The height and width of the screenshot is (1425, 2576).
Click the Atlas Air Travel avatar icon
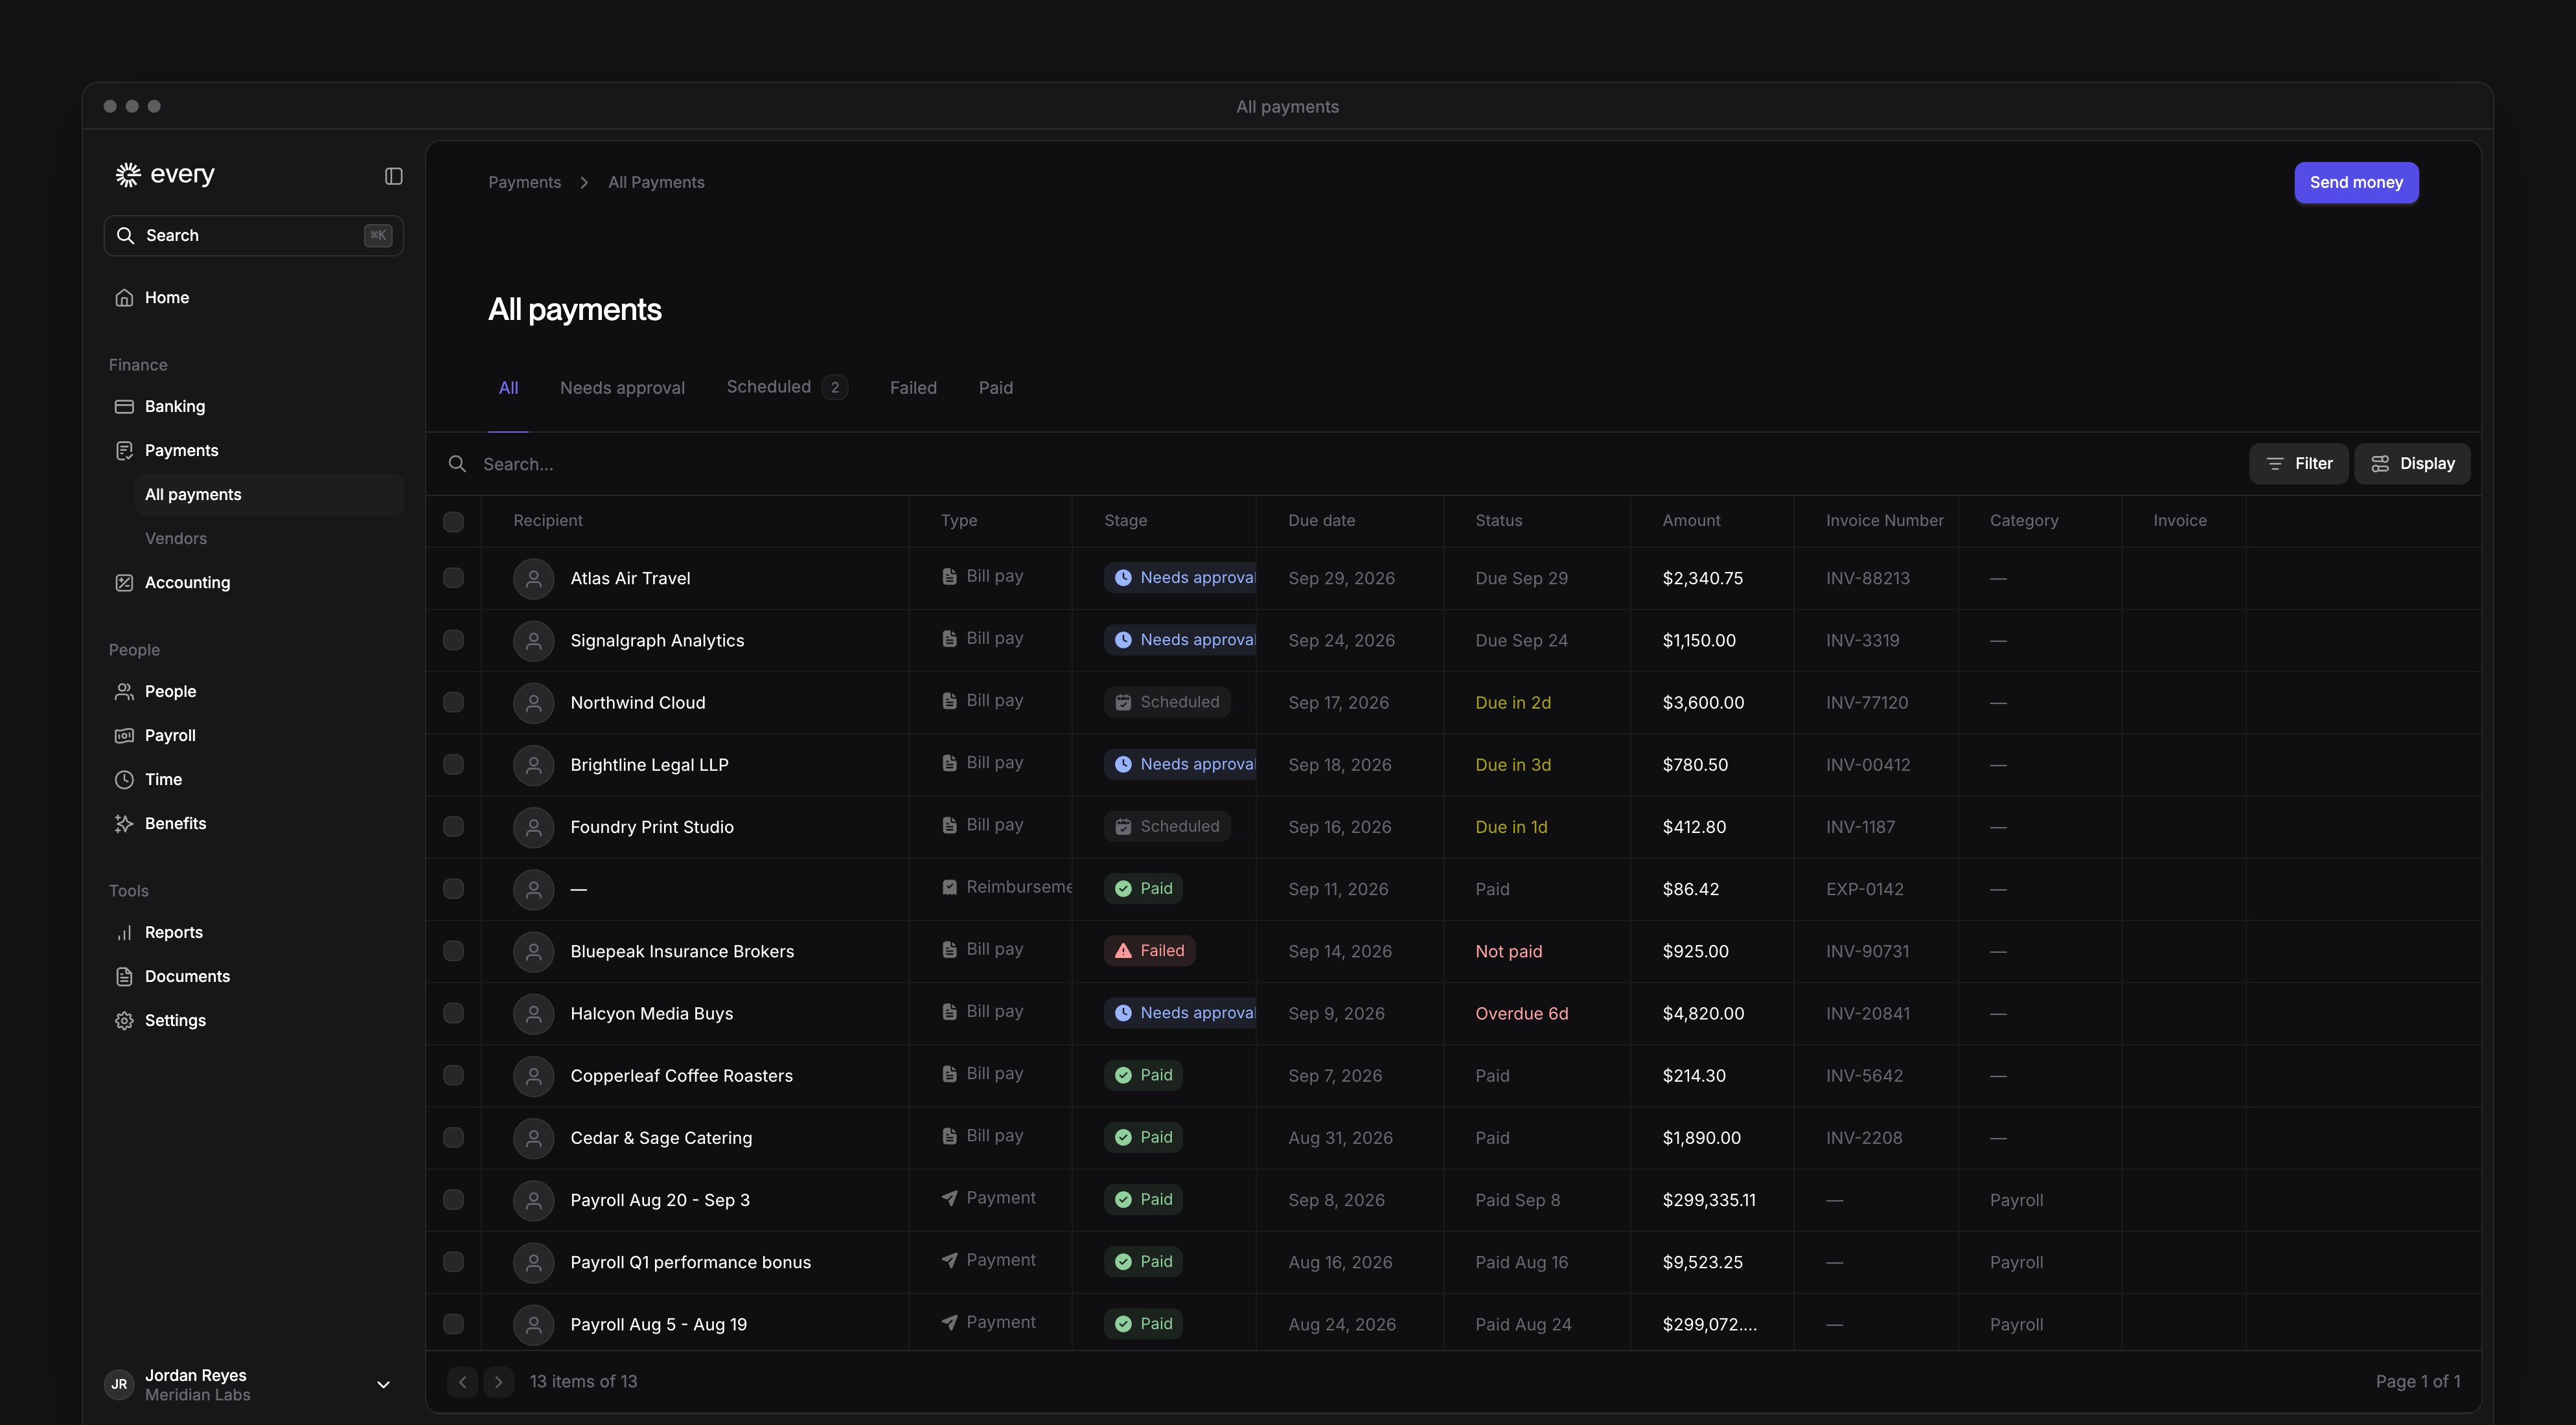click(534, 578)
